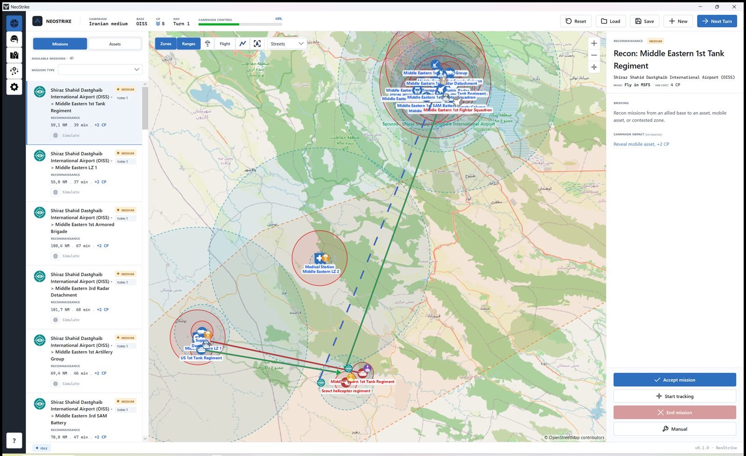Click the Next Turn button

point(717,21)
